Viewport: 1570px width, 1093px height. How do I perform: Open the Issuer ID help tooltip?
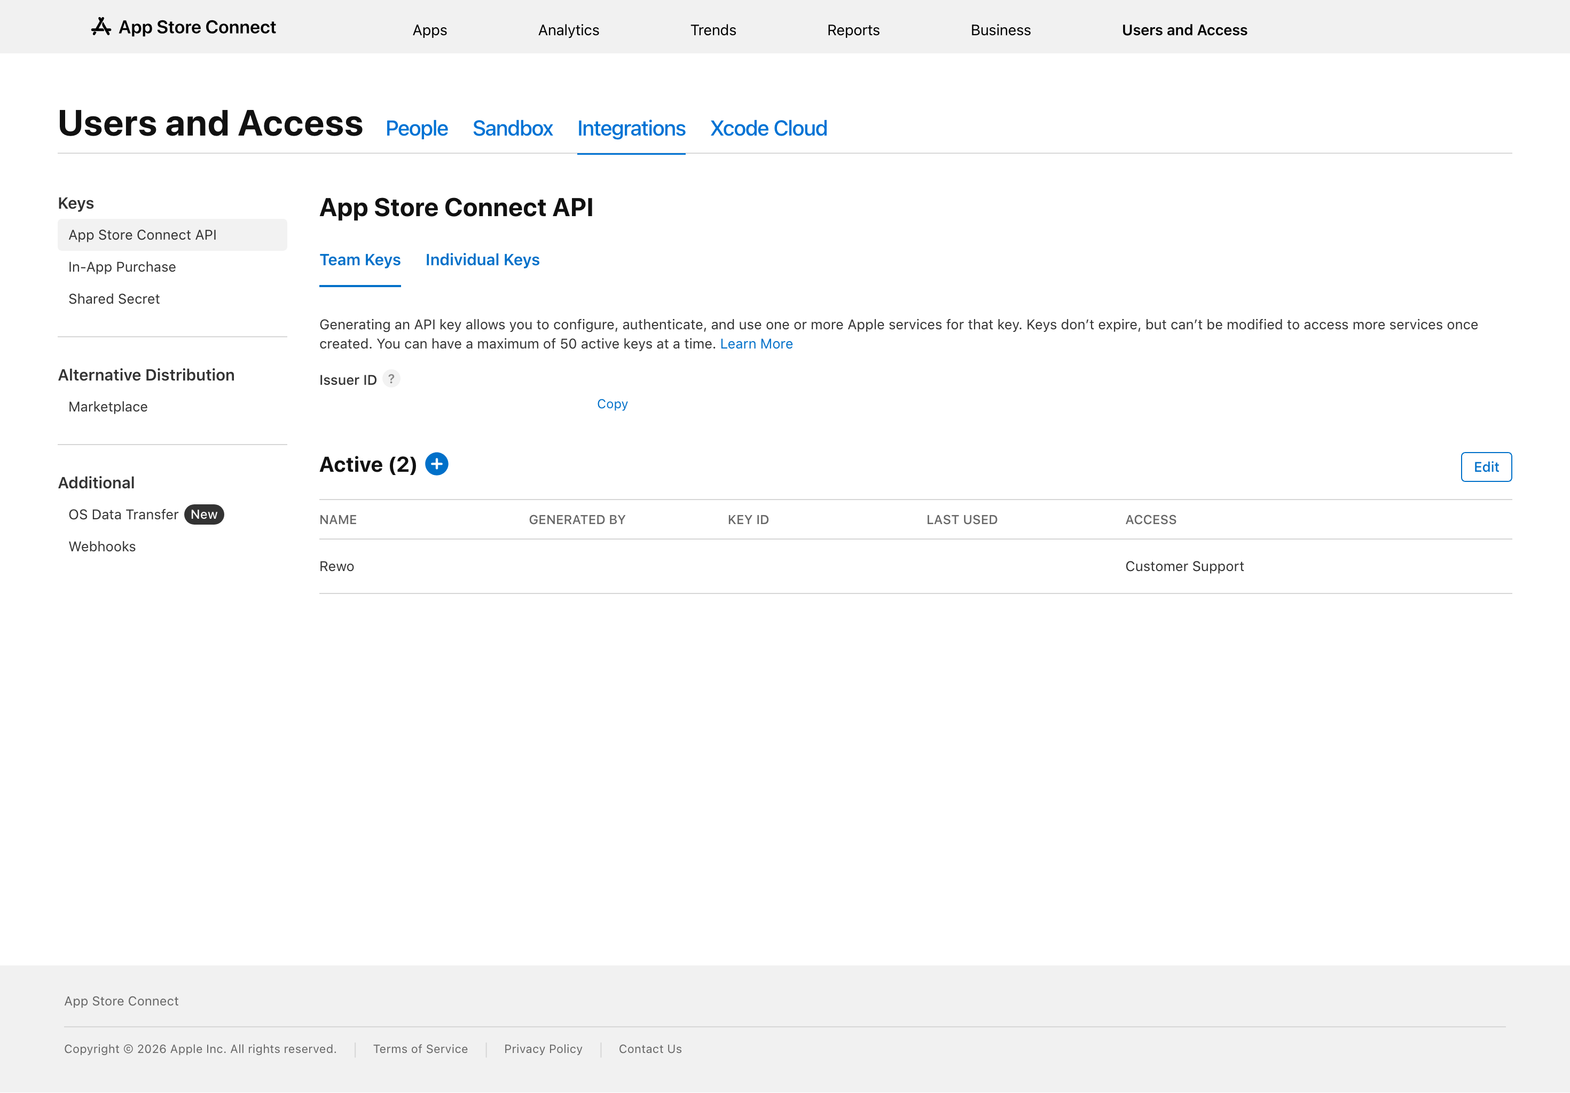pyautogui.click(x=391, y=379)
